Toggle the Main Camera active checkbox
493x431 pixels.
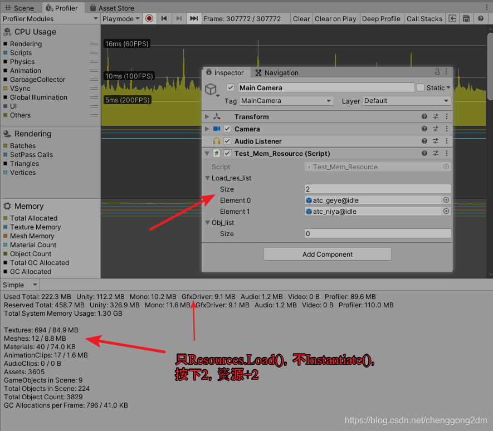[231, 87]
